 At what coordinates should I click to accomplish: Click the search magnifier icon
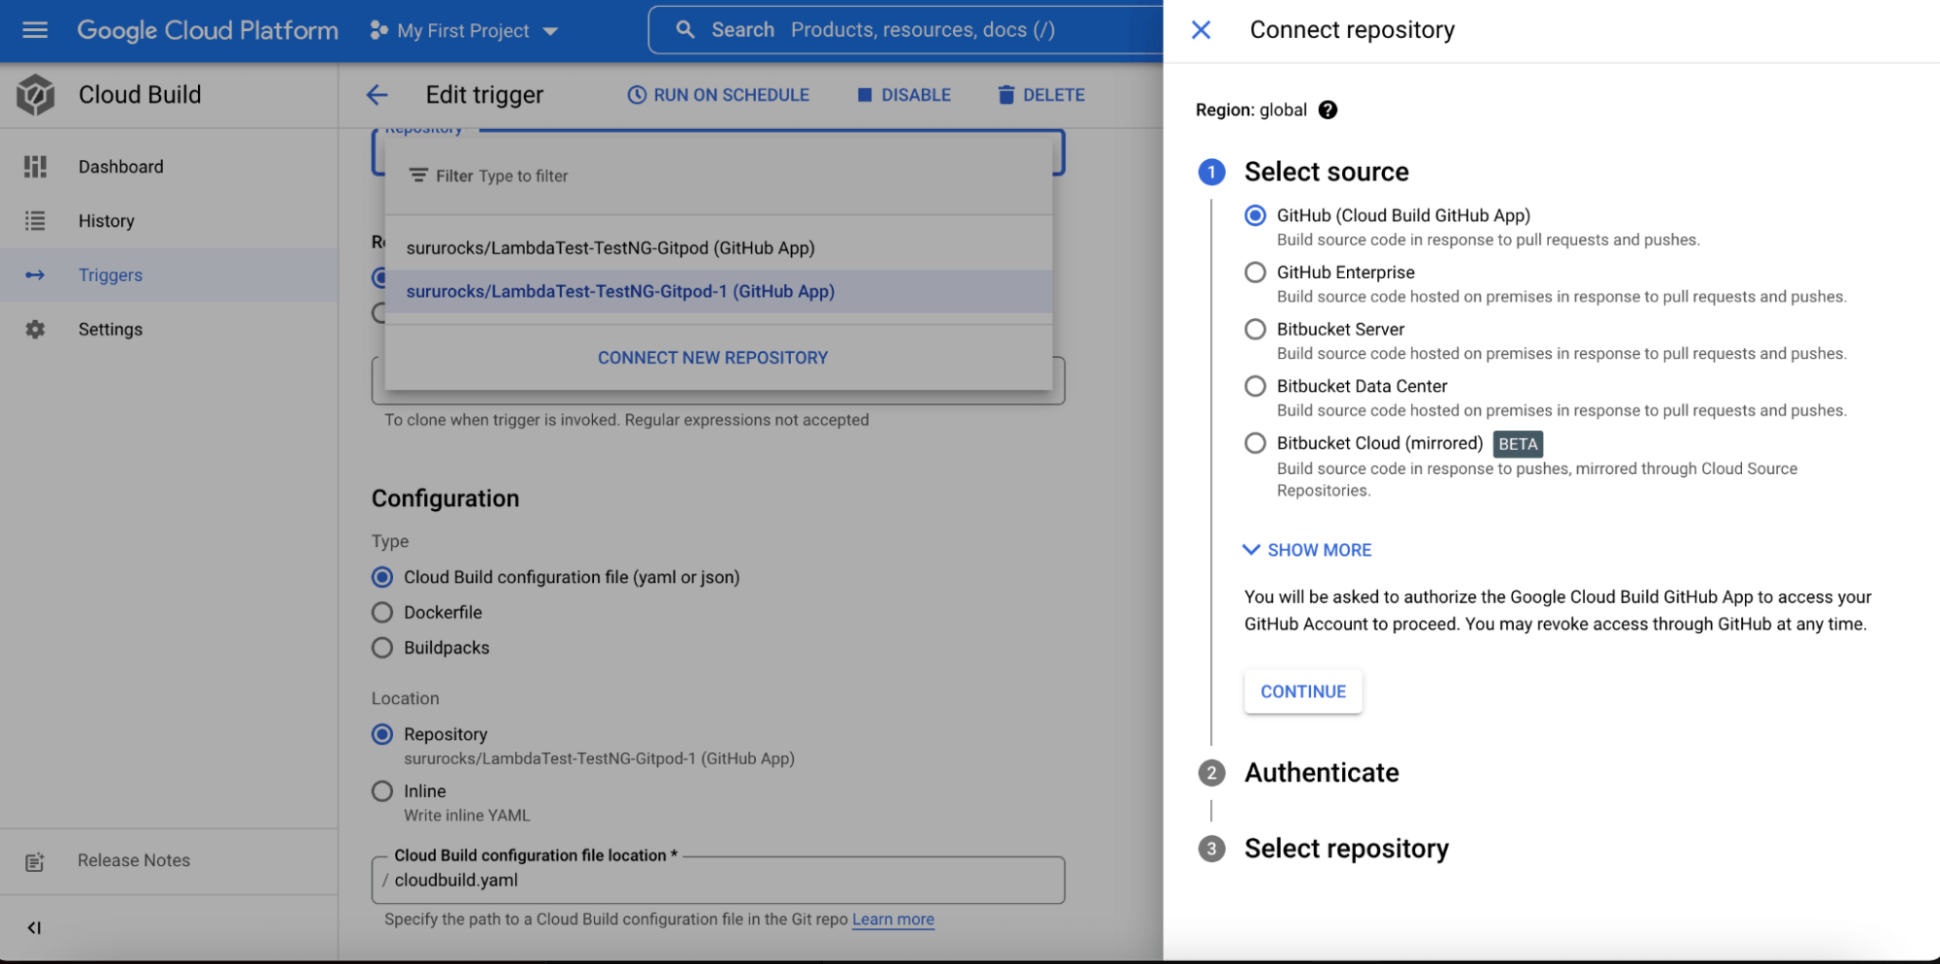click(x=686, y=29)
